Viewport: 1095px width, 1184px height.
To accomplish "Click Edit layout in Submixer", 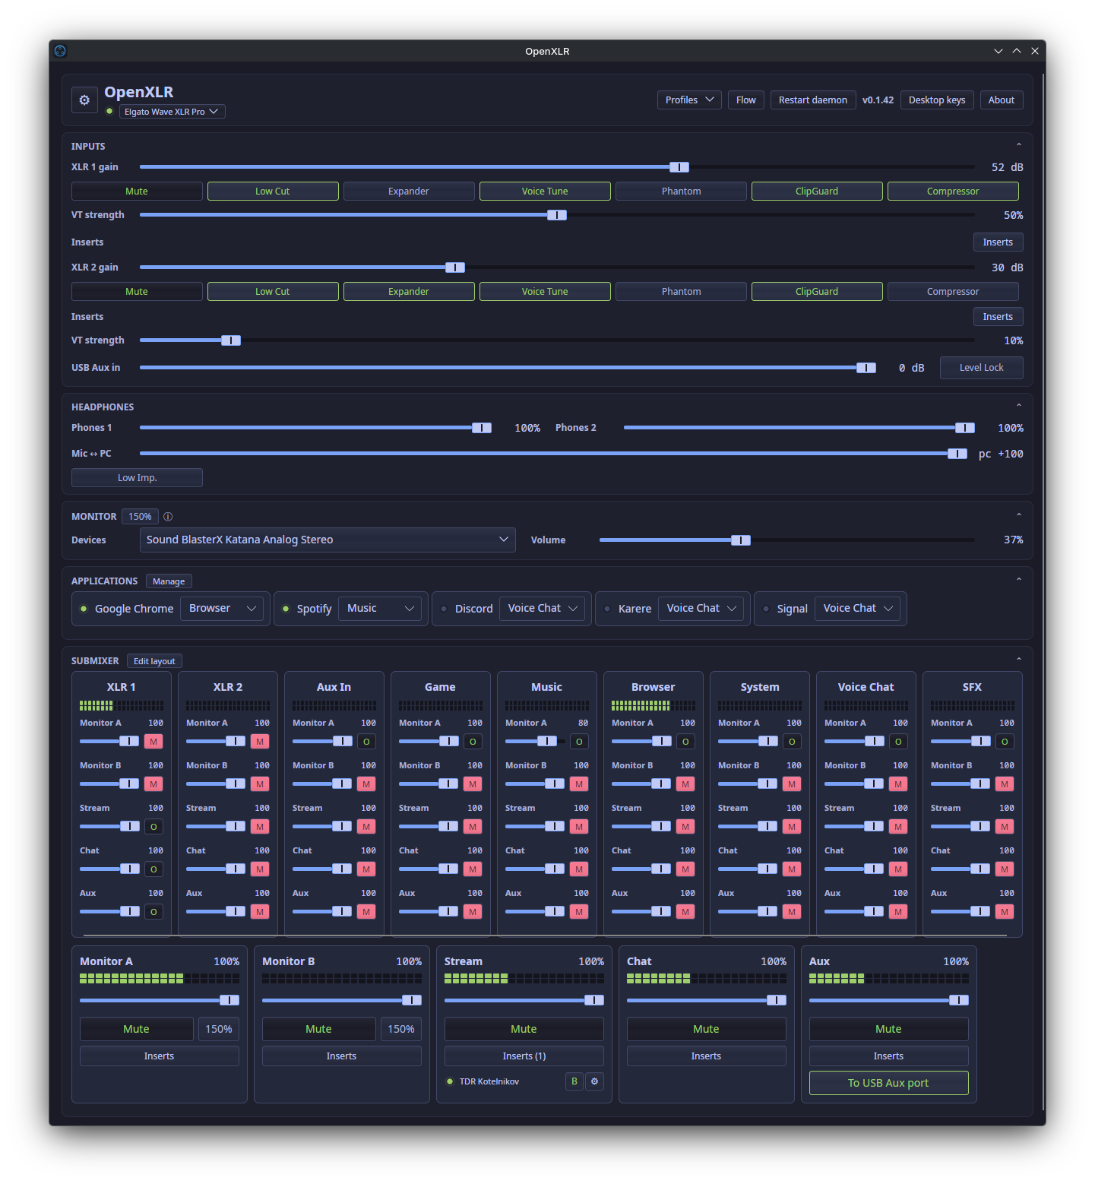I will click(x=154, y=661).
